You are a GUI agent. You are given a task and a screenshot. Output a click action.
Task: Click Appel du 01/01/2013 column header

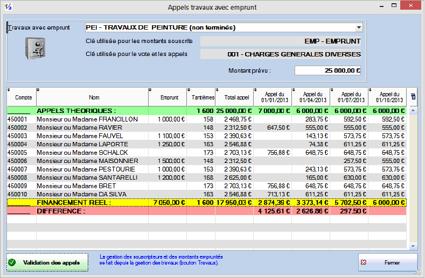tap(273, 97)
